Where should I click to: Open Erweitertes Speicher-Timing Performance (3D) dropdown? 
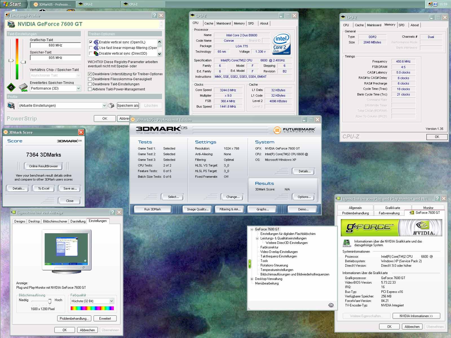coord(78,88)
